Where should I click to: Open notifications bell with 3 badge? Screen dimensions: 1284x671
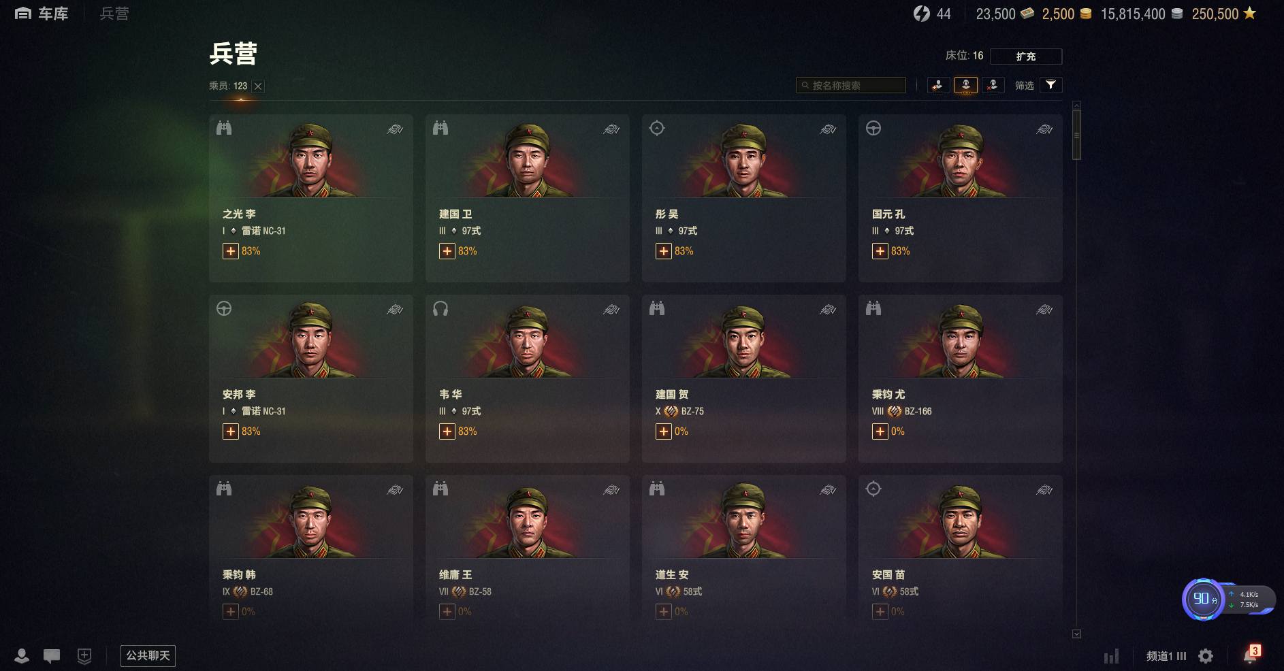(x=1251, y=655)
